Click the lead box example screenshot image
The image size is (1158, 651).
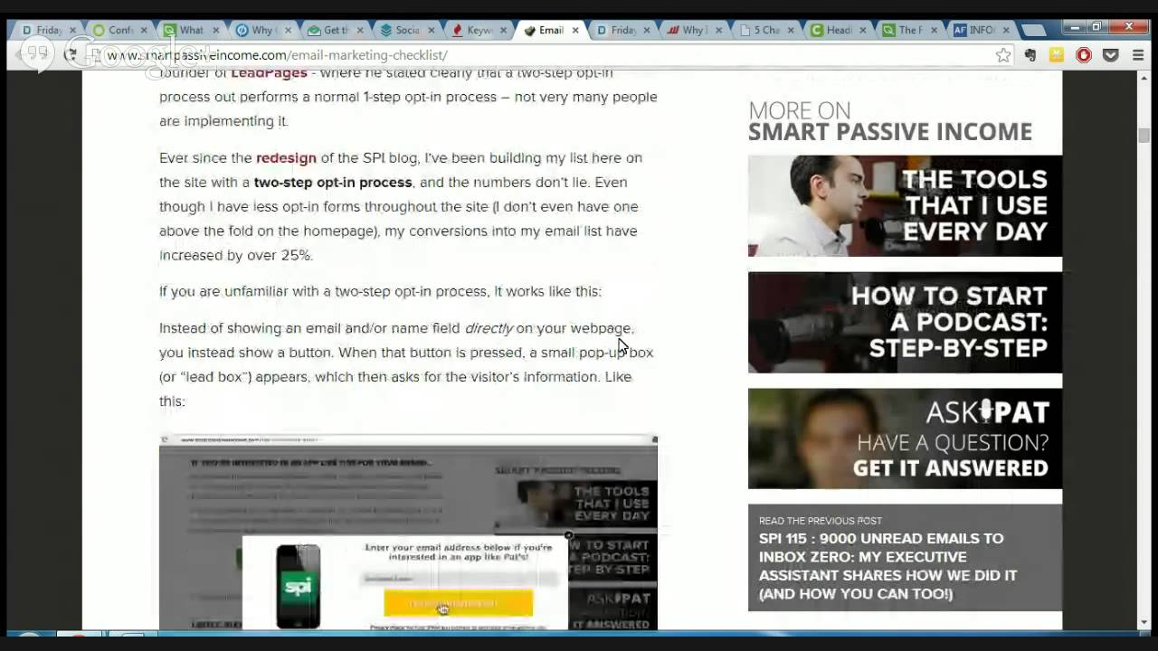(x=408, y=532)
